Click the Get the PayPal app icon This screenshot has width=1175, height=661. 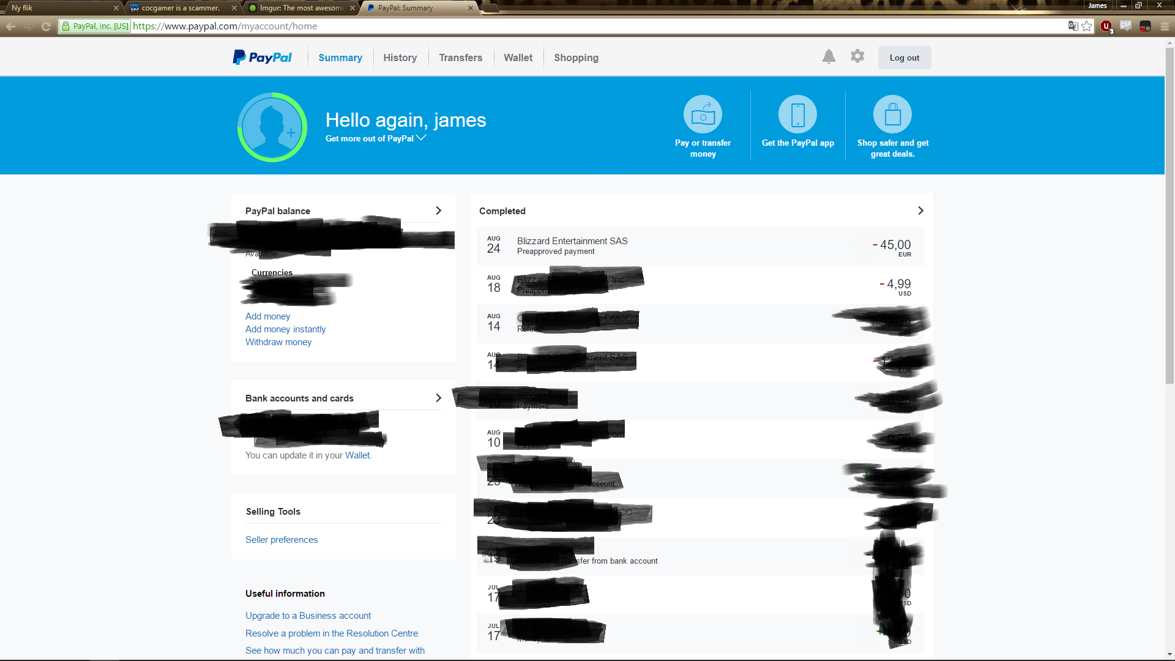point(797,114)
